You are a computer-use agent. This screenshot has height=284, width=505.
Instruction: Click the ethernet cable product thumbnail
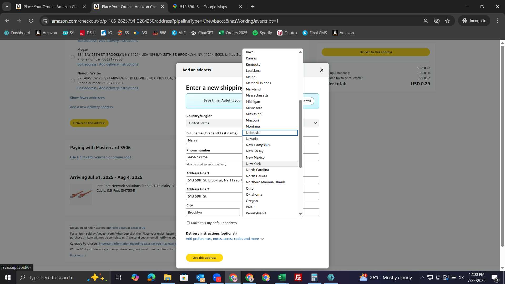click(x=81, y=195)
